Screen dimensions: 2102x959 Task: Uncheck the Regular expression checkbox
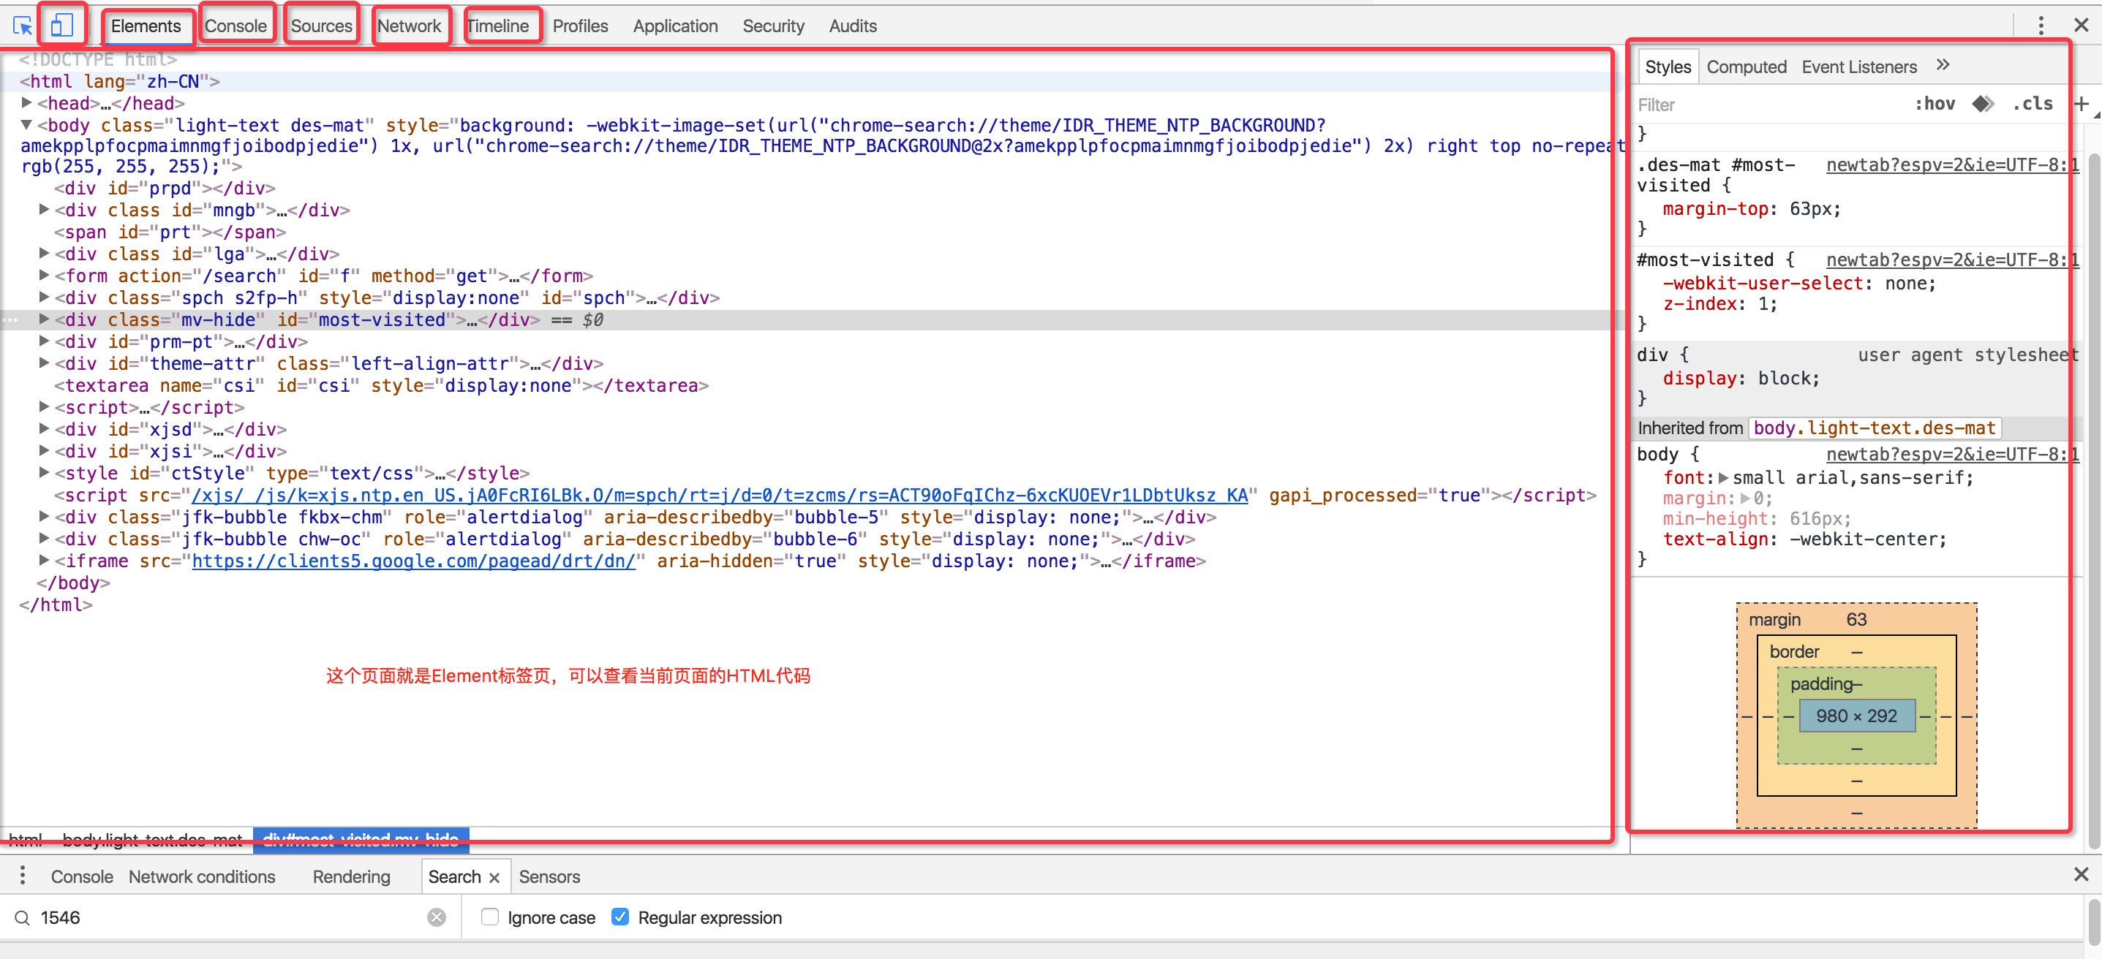[x=620, y=917]
